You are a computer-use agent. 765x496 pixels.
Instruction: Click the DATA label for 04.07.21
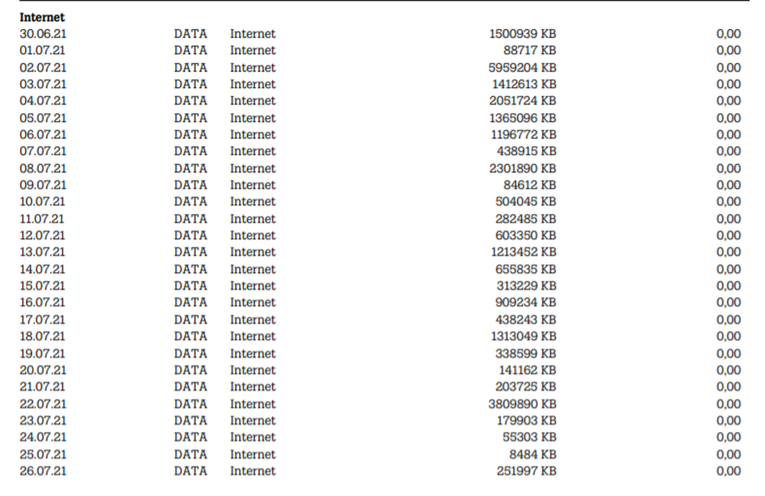tap(190, 101)
